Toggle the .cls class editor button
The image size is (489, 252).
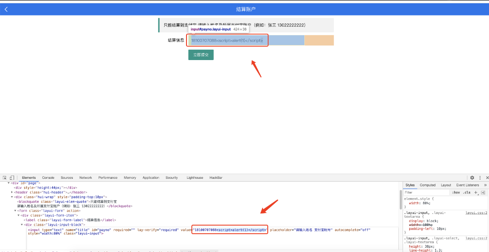point(466,192)
